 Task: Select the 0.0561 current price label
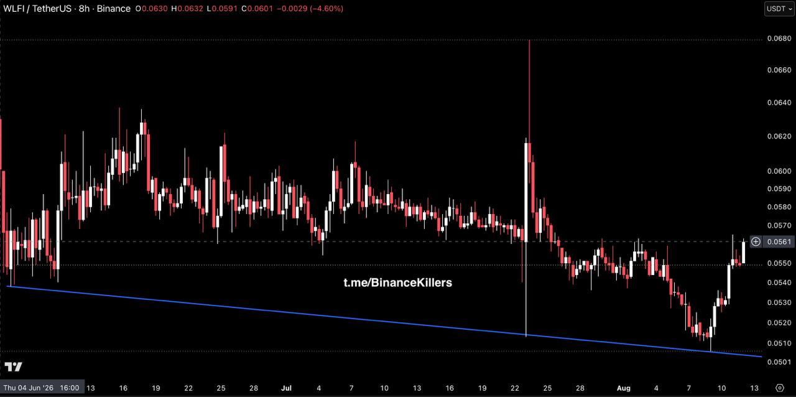click(779, 241)
